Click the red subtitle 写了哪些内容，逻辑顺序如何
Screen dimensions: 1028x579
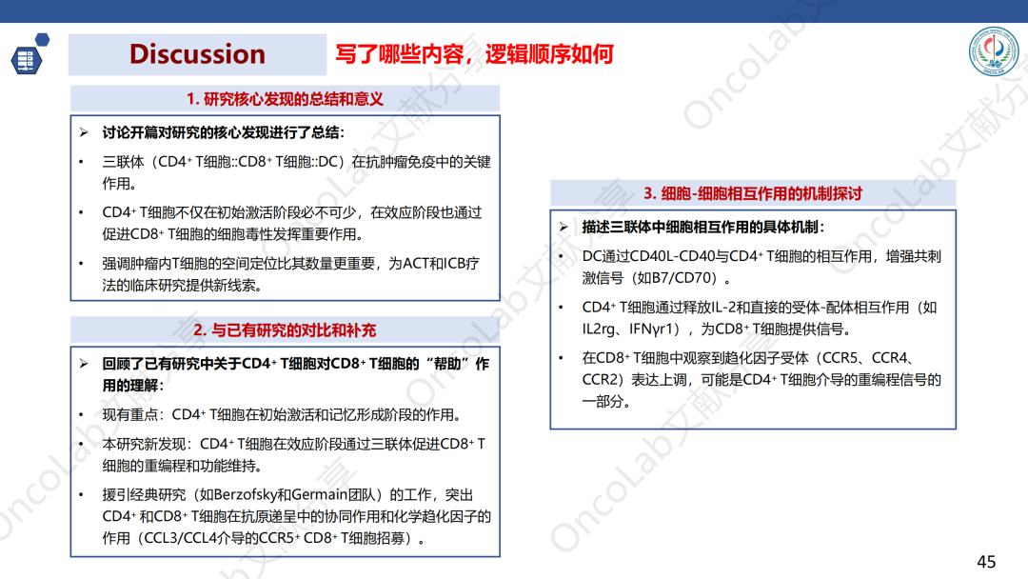click(474, 54)
